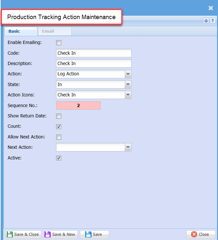Open the help question mark icon
218x240 pixels.
(213, 21)
